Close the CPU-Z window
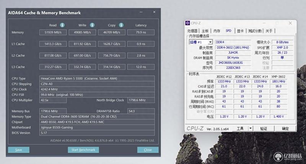The width and height of the screenshot is (306, 164). (x=290, y=23)
